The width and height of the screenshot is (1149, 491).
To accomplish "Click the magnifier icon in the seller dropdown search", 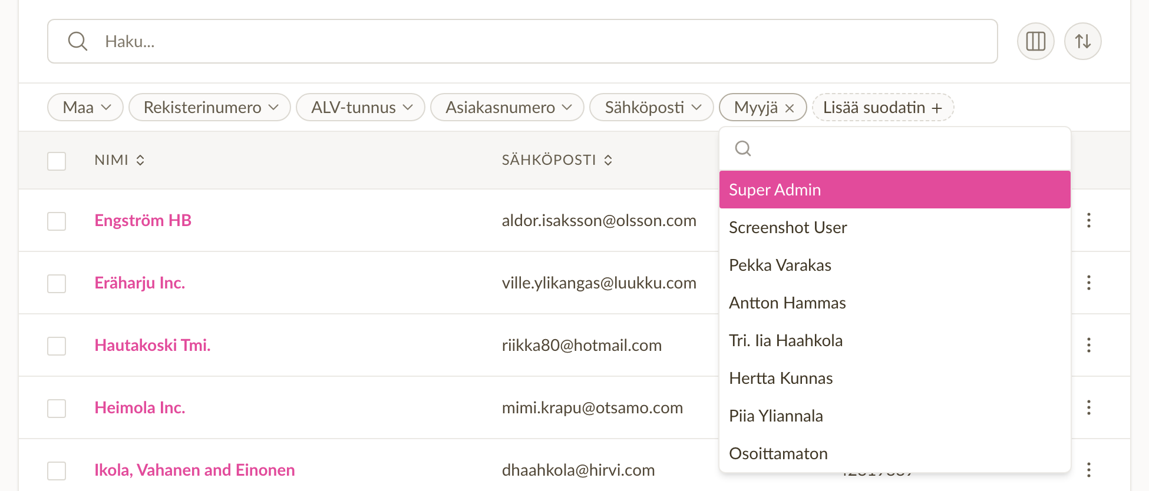I will 743,148.
